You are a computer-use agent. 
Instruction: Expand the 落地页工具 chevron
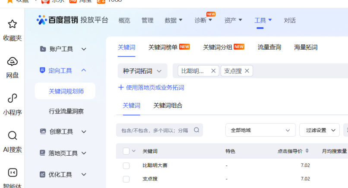84,153
